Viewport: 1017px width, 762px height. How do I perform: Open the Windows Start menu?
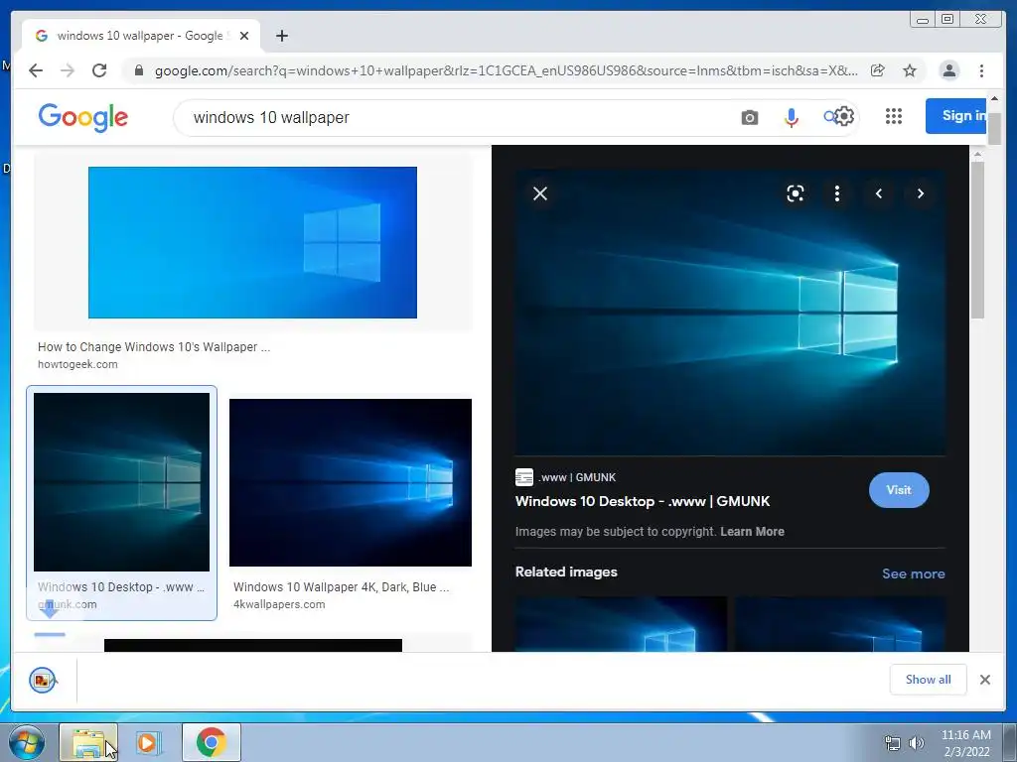[x=27, y=742]
